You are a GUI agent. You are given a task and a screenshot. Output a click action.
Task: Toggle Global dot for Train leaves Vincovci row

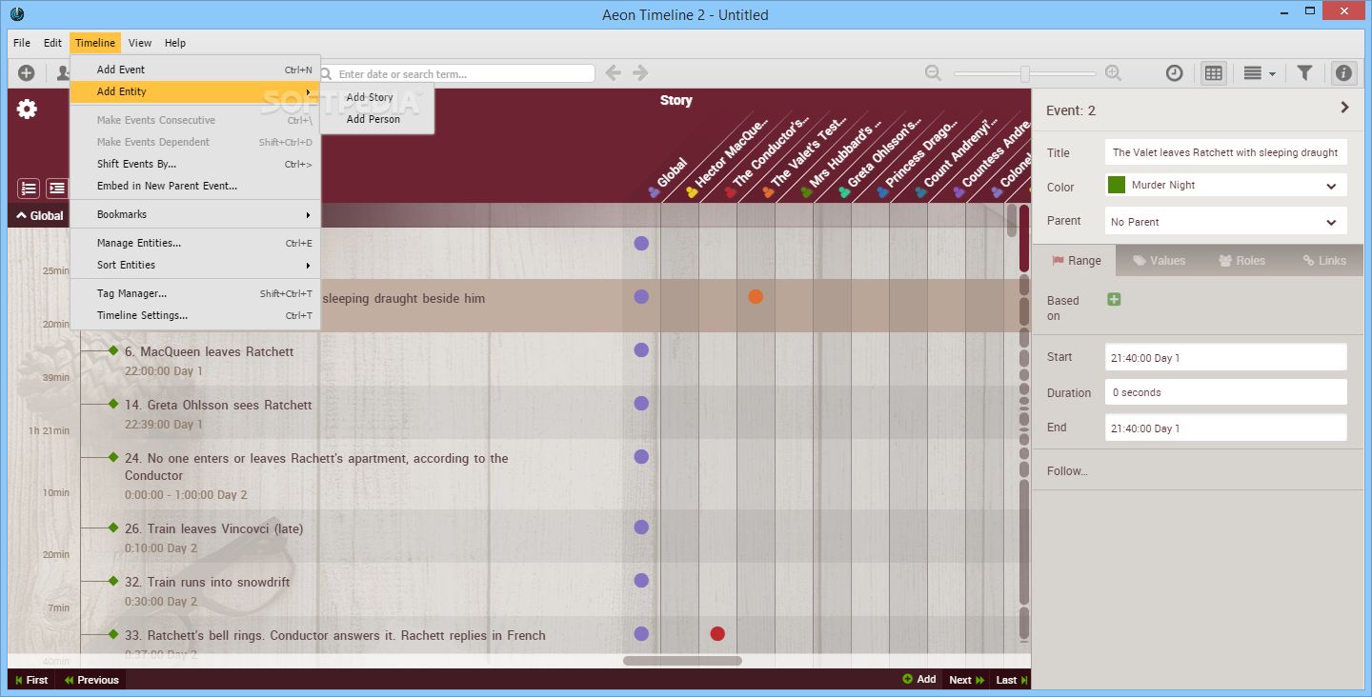(x=641, y=527)
